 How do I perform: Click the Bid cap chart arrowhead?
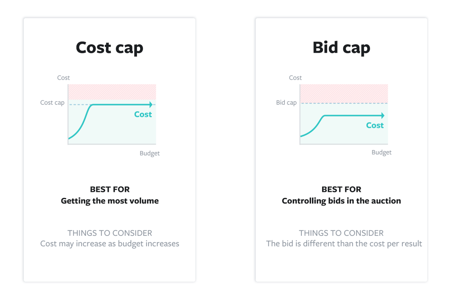pyautogui.click(x=383, y=115)
